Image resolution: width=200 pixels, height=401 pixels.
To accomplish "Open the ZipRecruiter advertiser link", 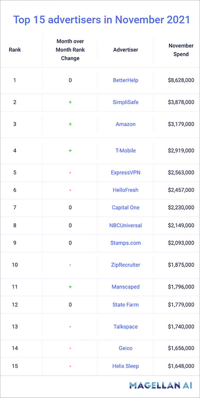I will point(126,265).
